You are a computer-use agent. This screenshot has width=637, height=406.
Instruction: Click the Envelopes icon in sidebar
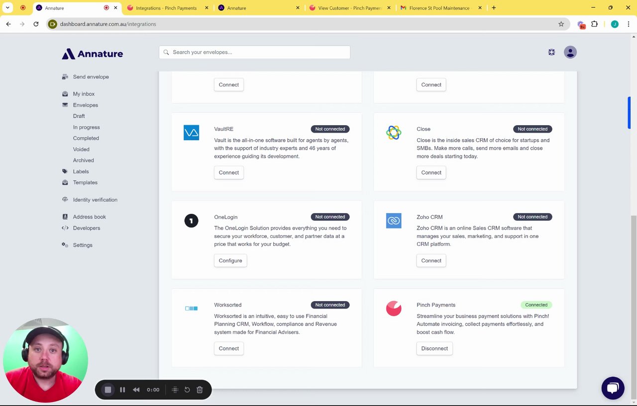(x=65, y=105)
